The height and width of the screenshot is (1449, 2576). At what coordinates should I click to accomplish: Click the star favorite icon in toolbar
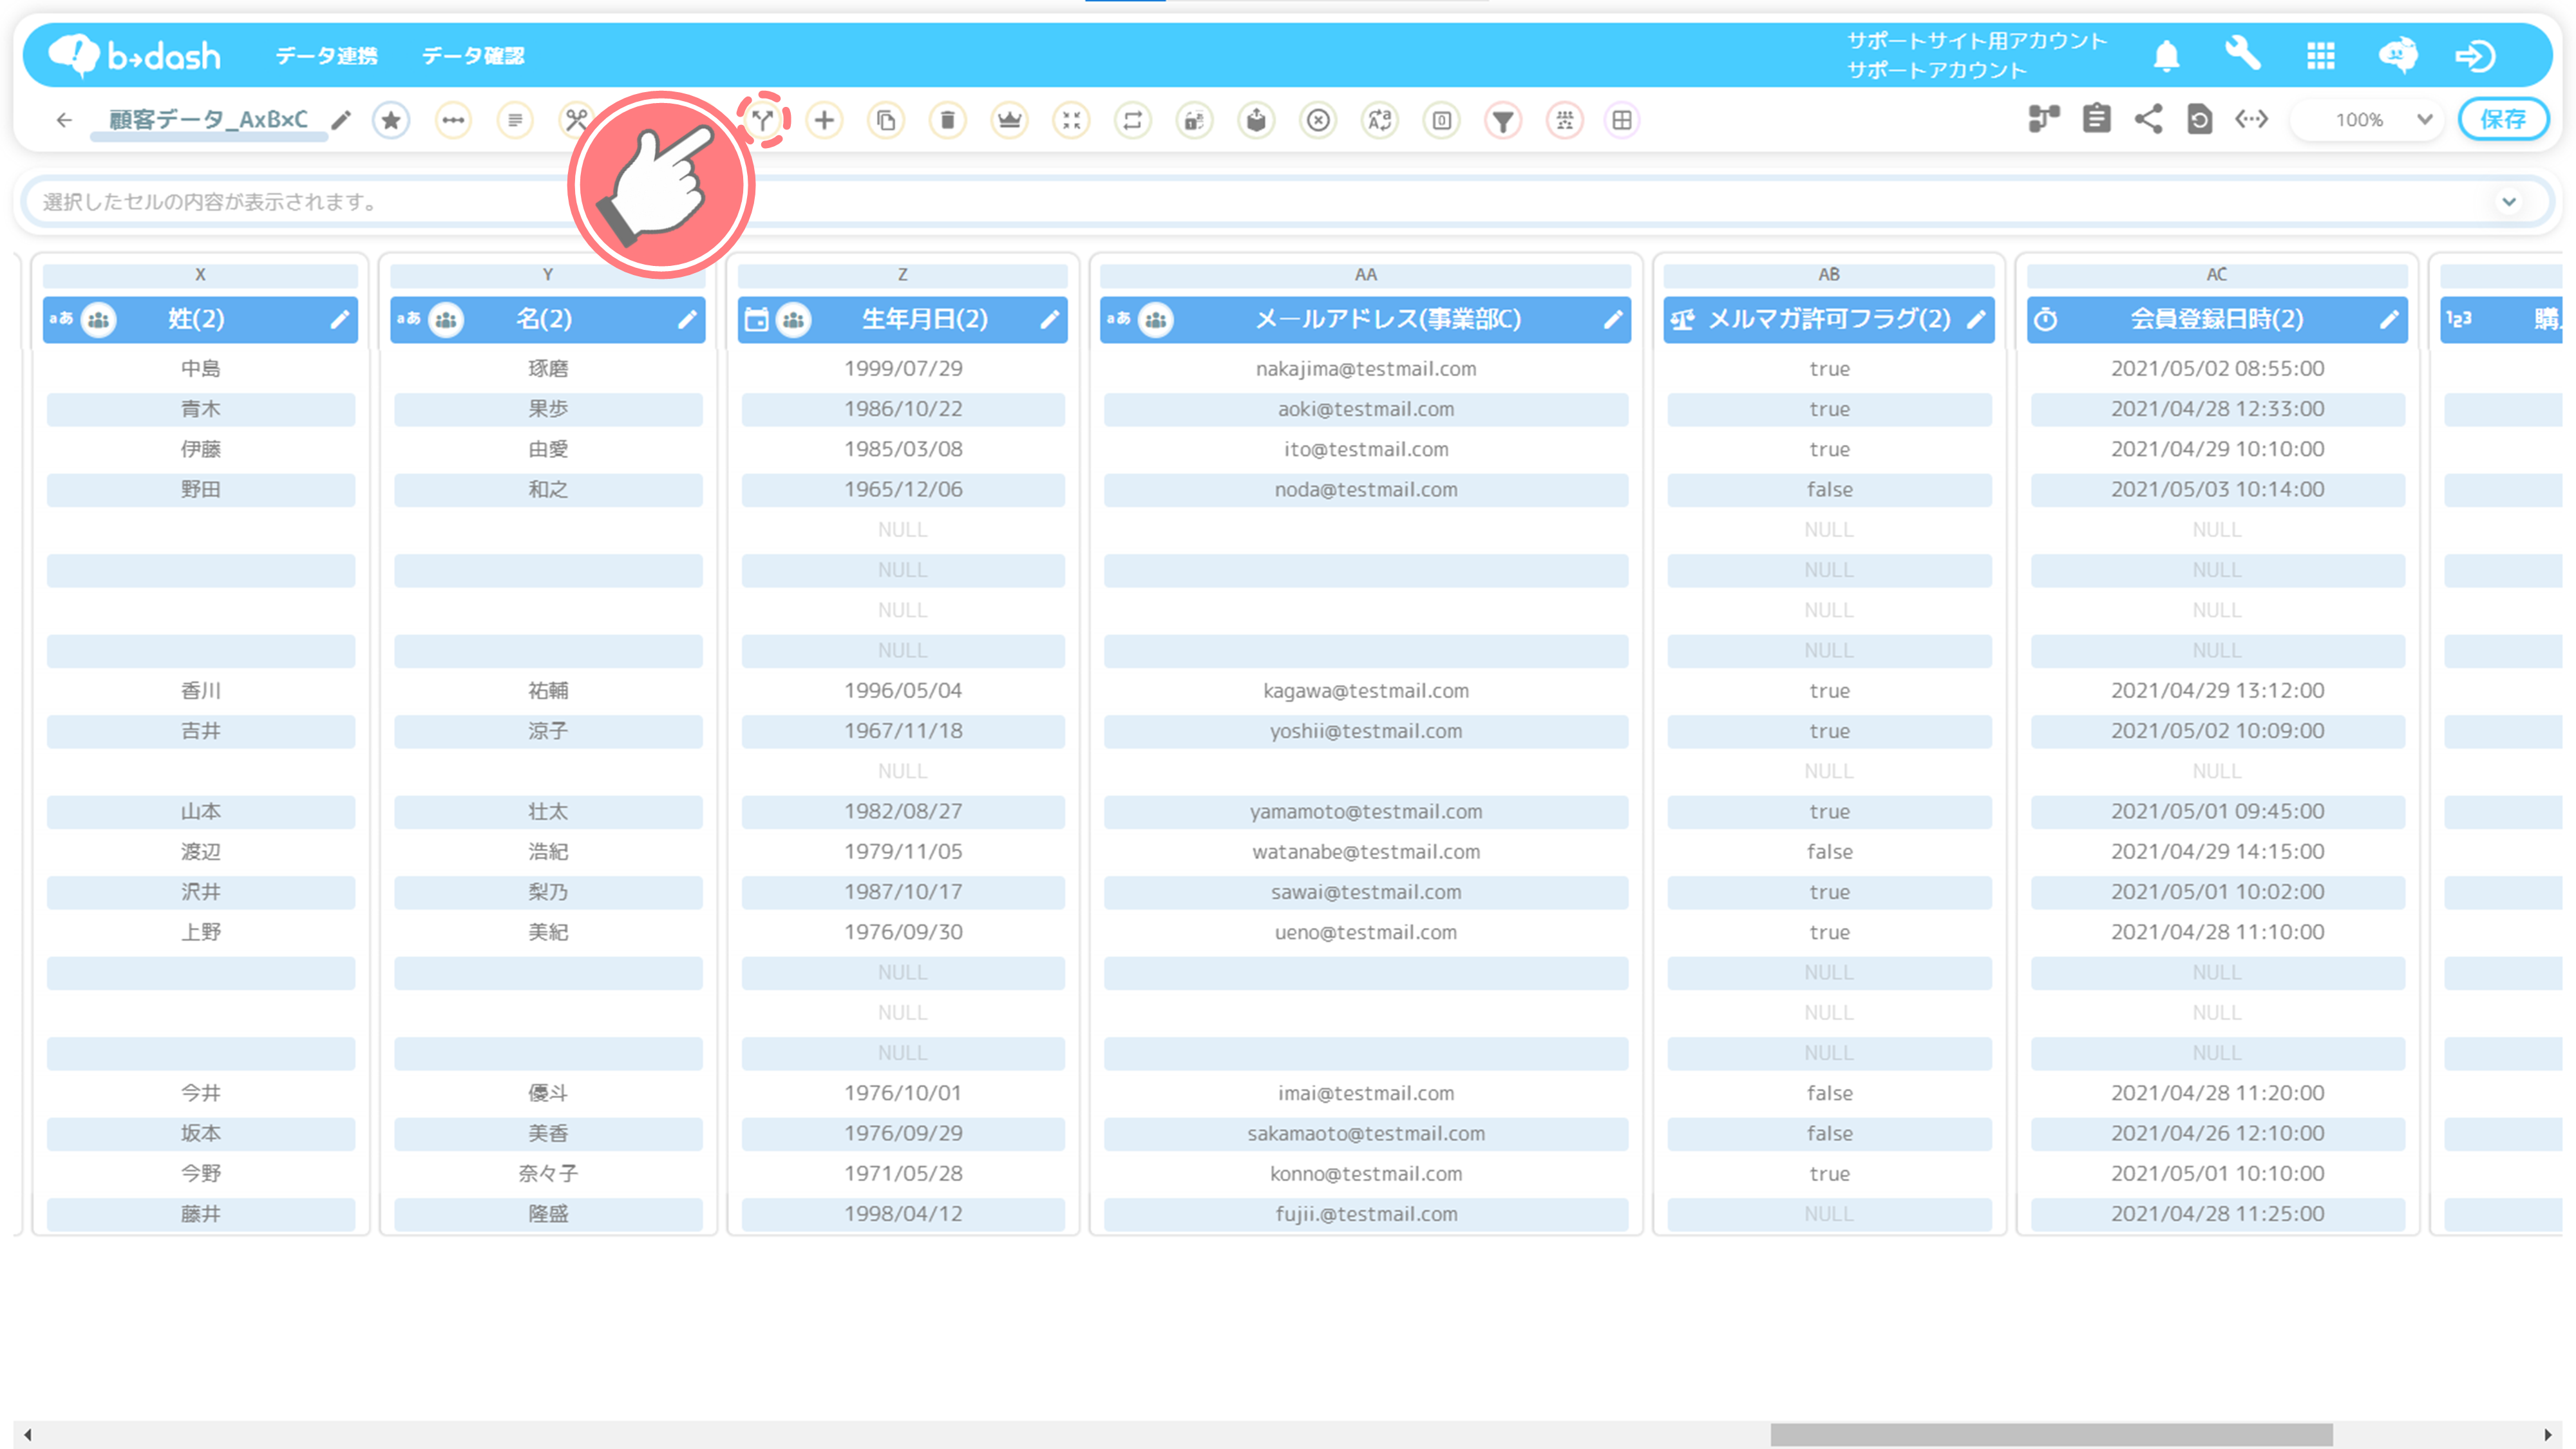coord(391,120)
